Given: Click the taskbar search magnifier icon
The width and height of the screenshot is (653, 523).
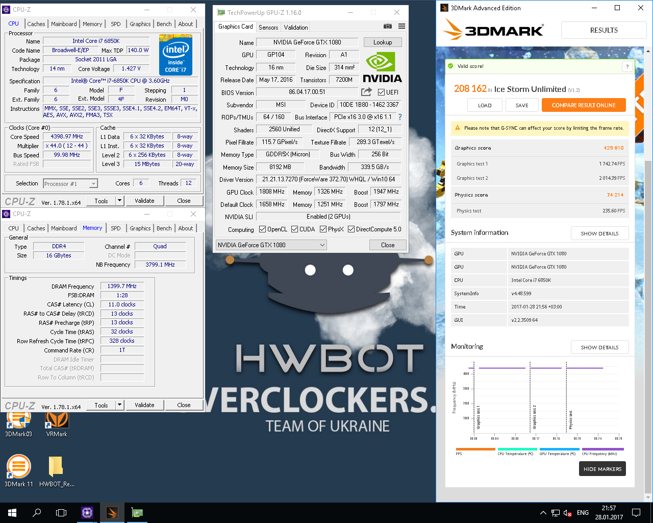Looking at the screenshot, I should pos(37,513).
